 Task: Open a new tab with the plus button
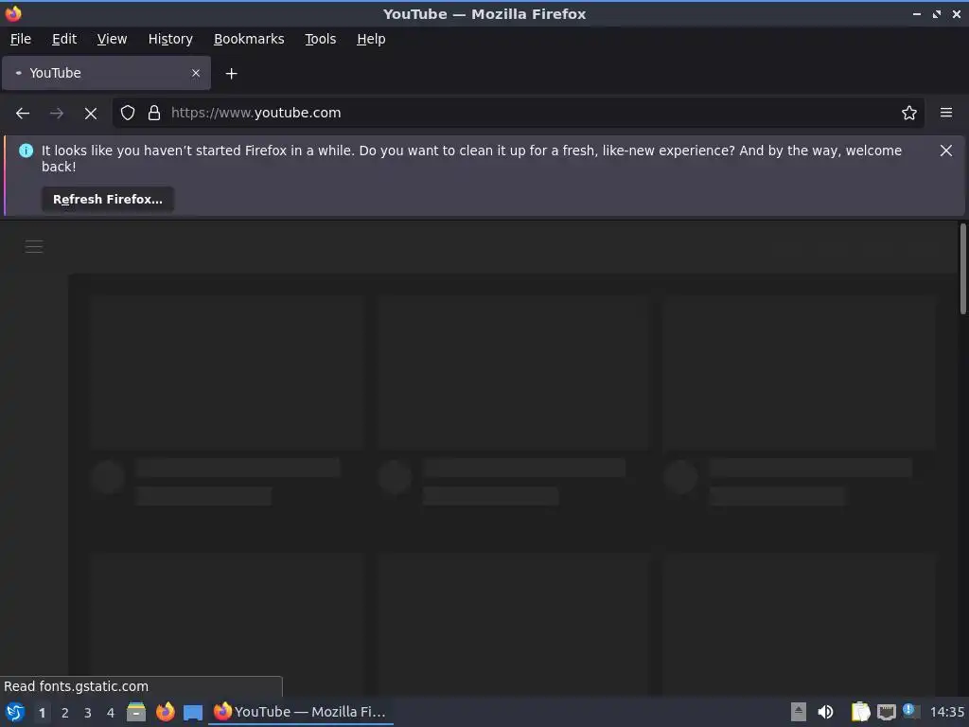tap(231, 74)
